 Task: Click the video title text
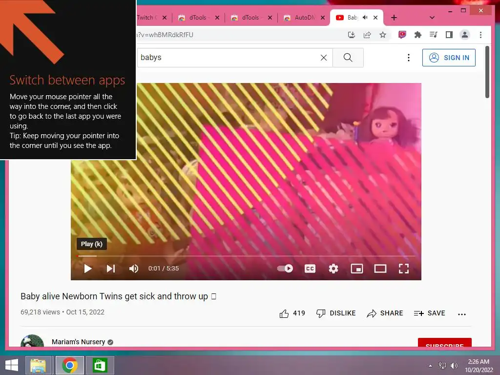pyautogui.click(x=118, y=296)
